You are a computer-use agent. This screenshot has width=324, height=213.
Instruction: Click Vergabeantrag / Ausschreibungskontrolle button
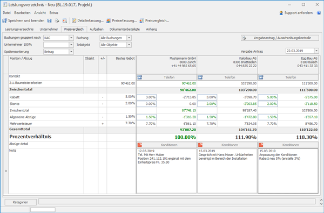click(280, 38)
